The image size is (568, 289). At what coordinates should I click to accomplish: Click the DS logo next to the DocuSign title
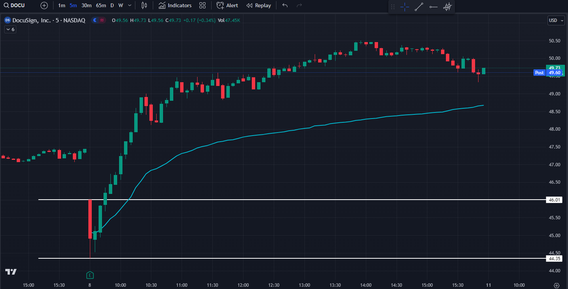[x=7, y=20]
